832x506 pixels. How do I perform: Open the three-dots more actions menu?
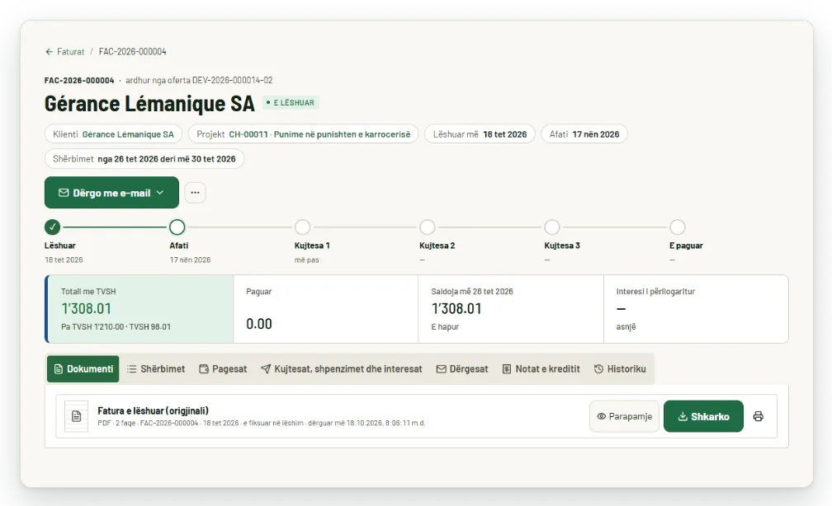coord(196,193)
